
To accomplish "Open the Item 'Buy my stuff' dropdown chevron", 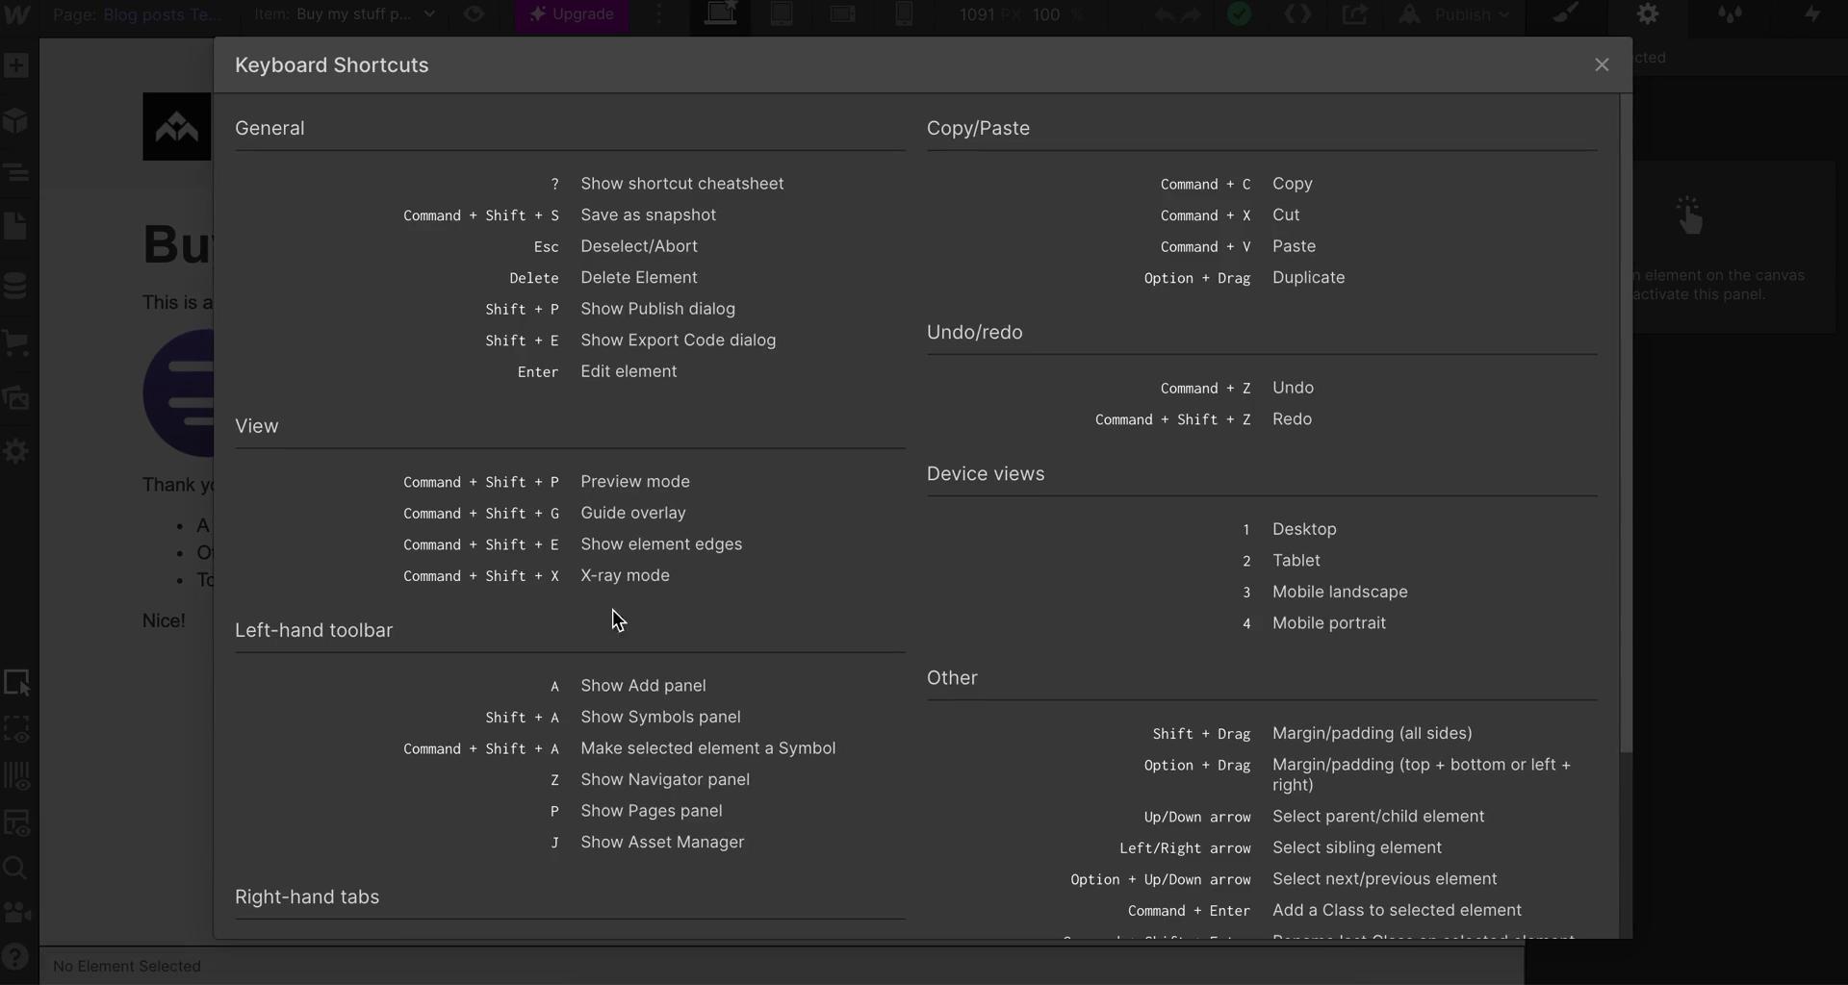I will tap(429, 14).
